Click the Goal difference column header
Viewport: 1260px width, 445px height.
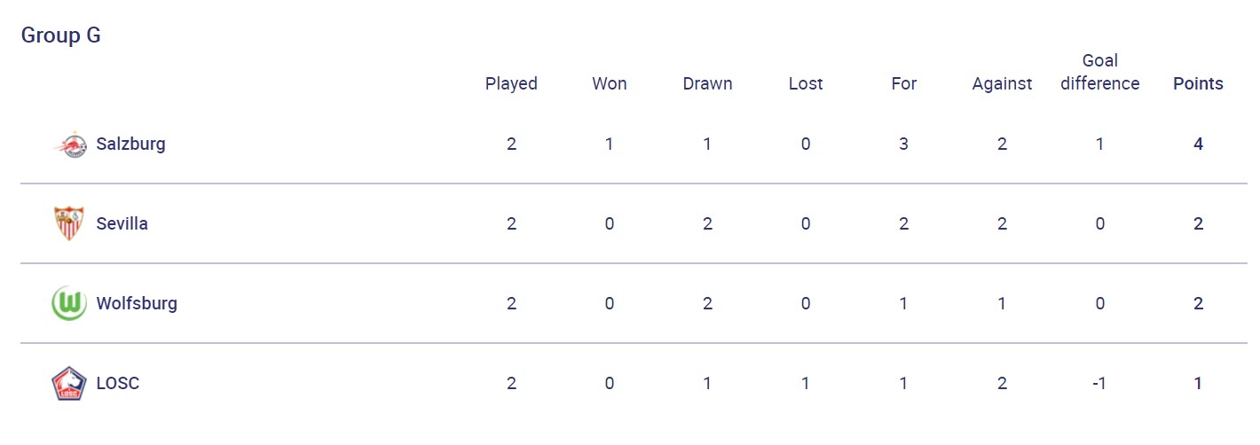(1099, 72)
